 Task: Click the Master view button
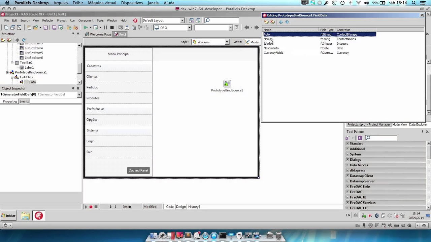253,42
